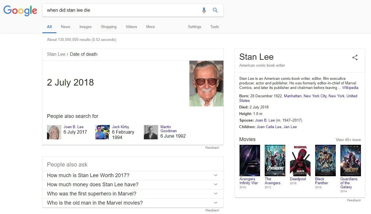Click the share icon in Stan Lee panel
The image size is (371, 214).
pos(355,58)
